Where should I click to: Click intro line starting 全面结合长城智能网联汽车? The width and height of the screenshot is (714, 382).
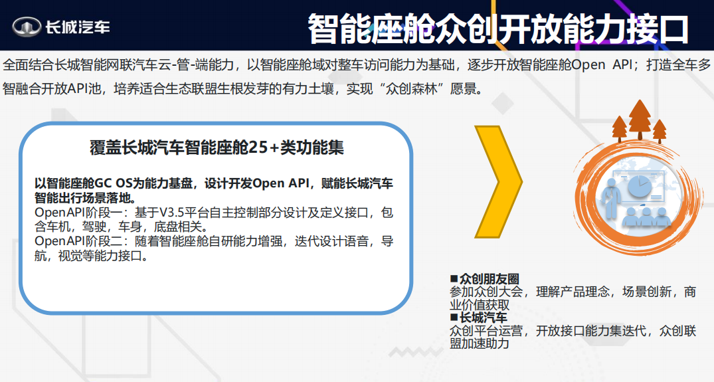(x=357, y=65)
